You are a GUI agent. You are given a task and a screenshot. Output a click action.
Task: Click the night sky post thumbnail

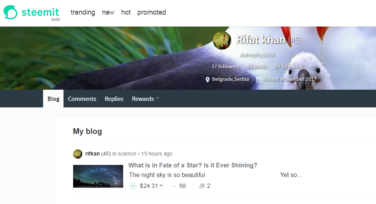[98, 176]
